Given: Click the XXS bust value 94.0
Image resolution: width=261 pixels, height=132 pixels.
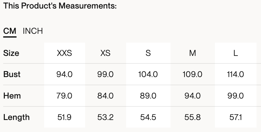Looking at the screenshot, I should [64, 74].
